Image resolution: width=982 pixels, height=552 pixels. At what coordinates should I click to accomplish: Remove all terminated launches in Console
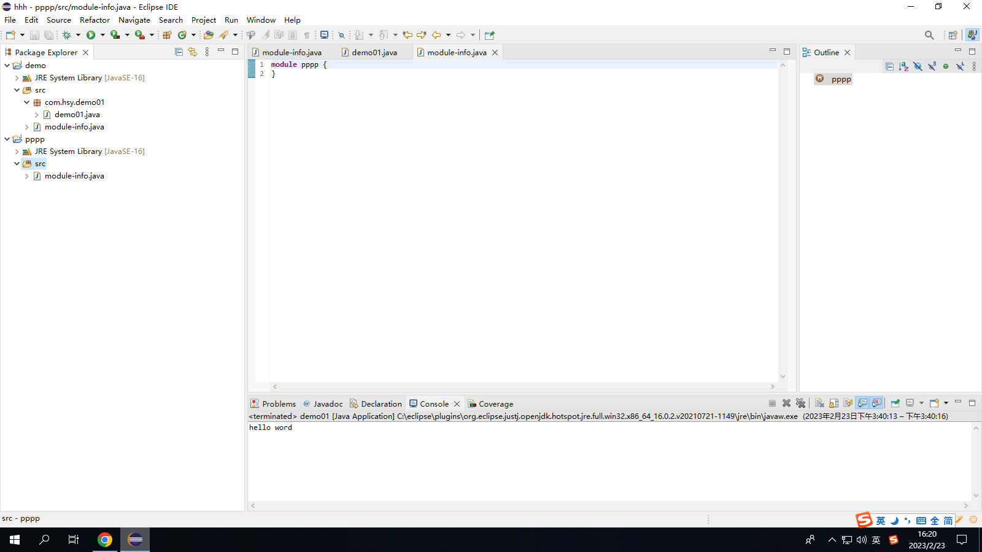[801, 403]
